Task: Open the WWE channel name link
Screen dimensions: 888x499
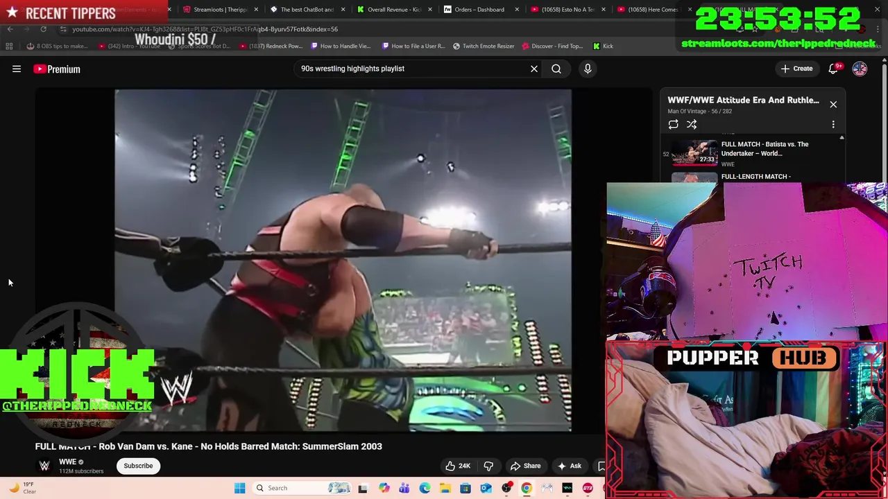Action: (x=67, y=462)
